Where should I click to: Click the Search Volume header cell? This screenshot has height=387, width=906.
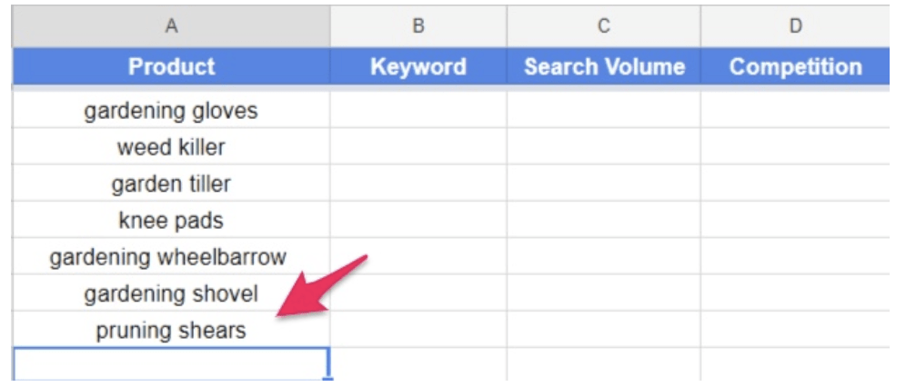coord(603,66)
